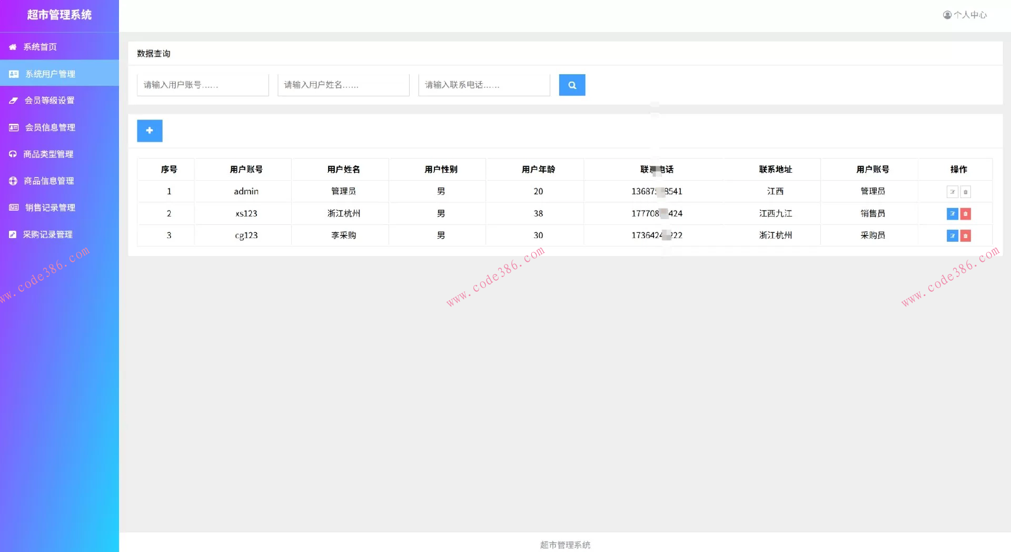Click the search magnifier icon
Screen dimensions: 1011x552
[x=572, y=85]
